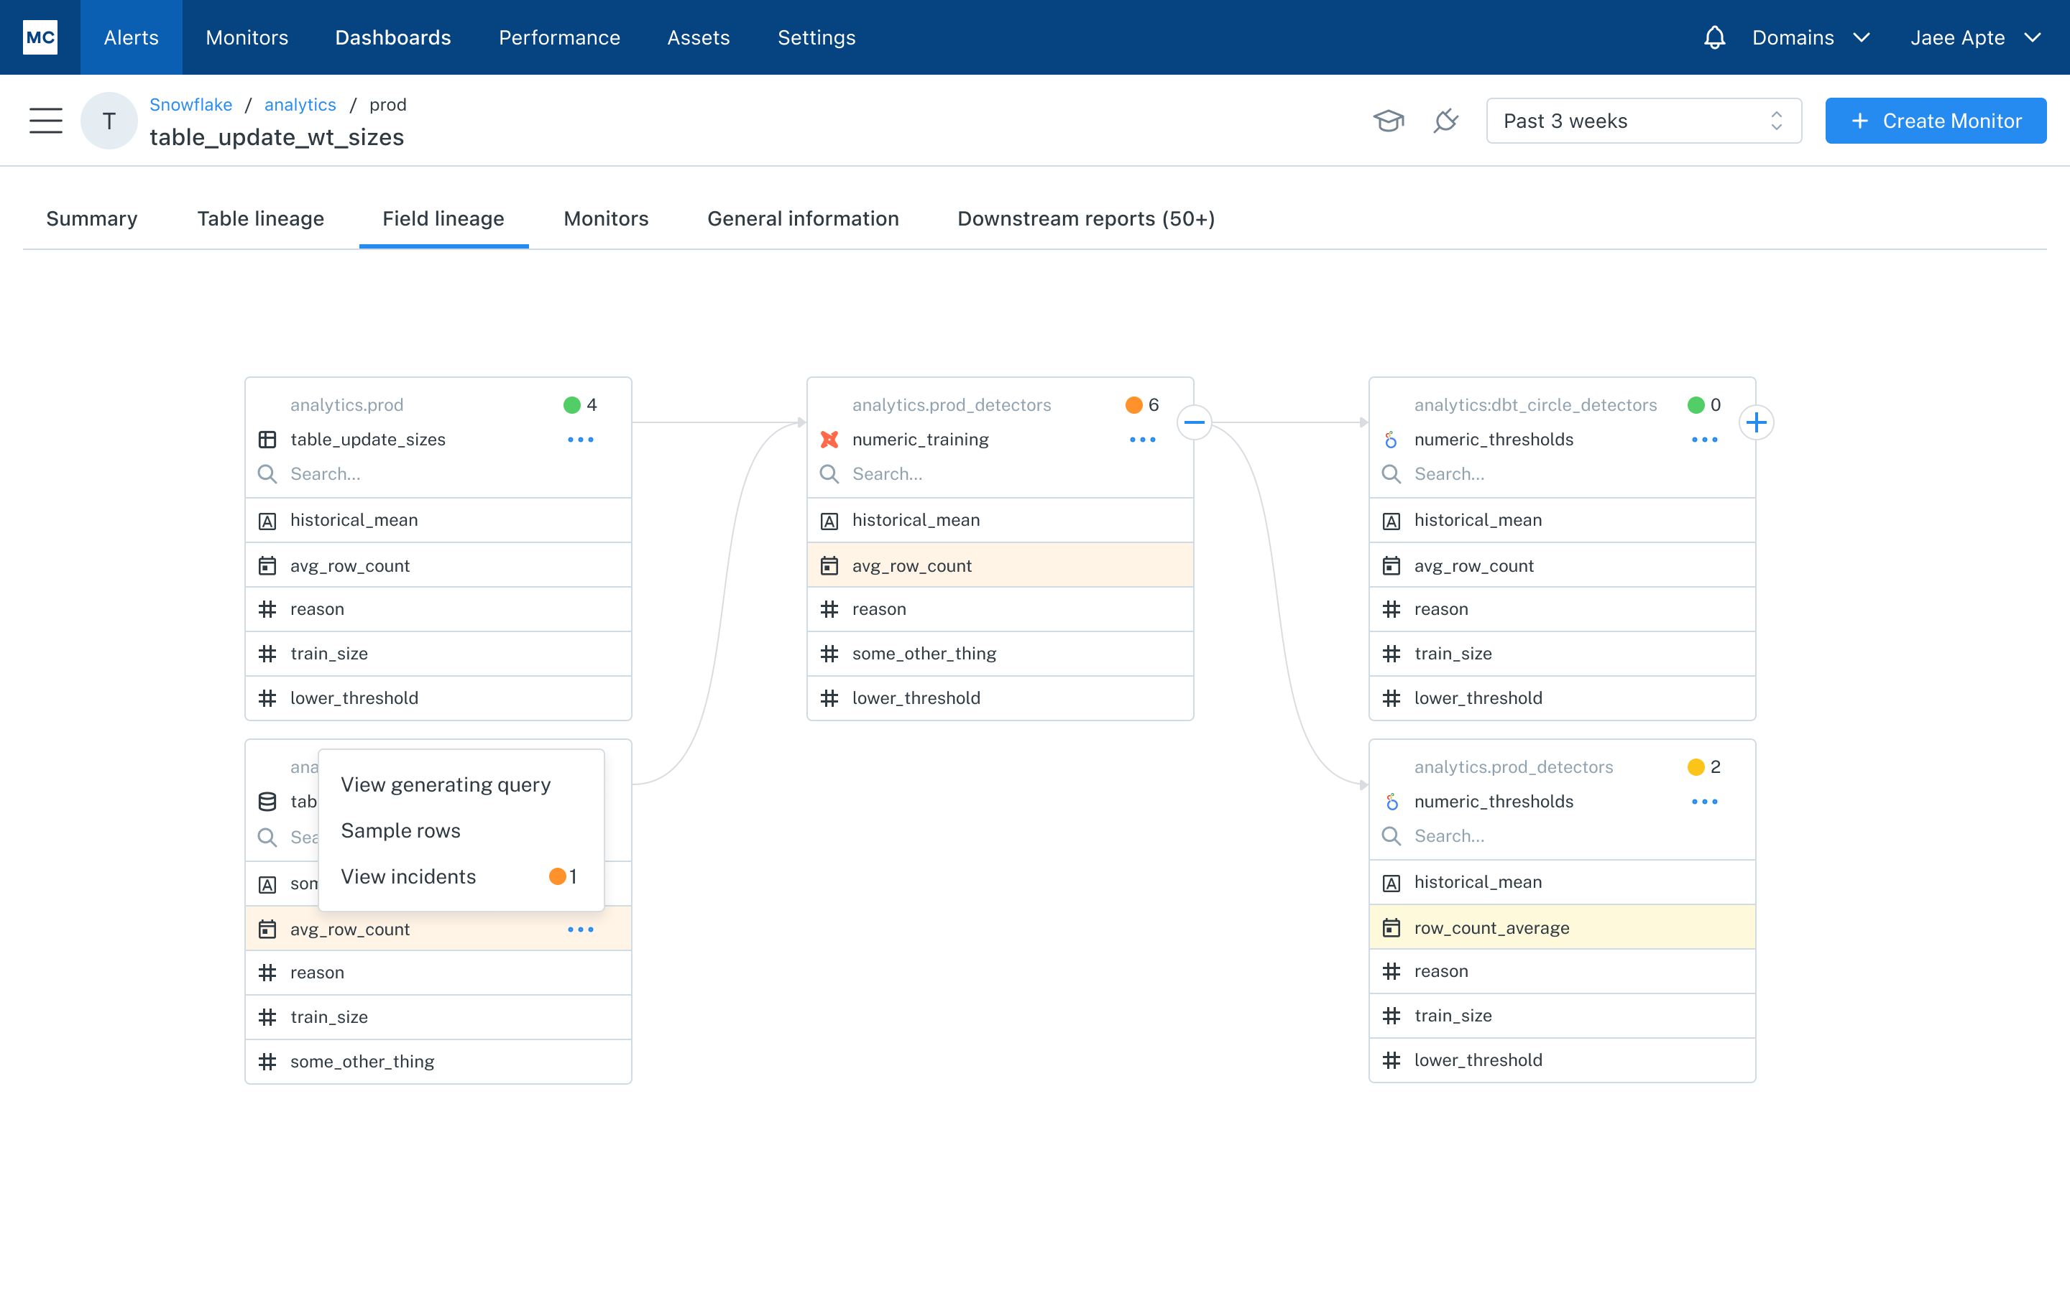Click the green status dot with 4
2070x1293 pixels.
[x=571, y=404]
